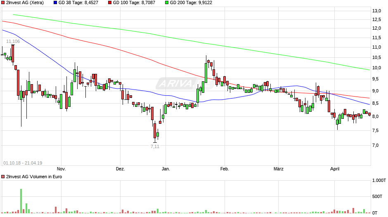388x217 pixels.
Task: Click the date range 01.10.18 - 21.04.19
Action: click(x=23, y=163)
